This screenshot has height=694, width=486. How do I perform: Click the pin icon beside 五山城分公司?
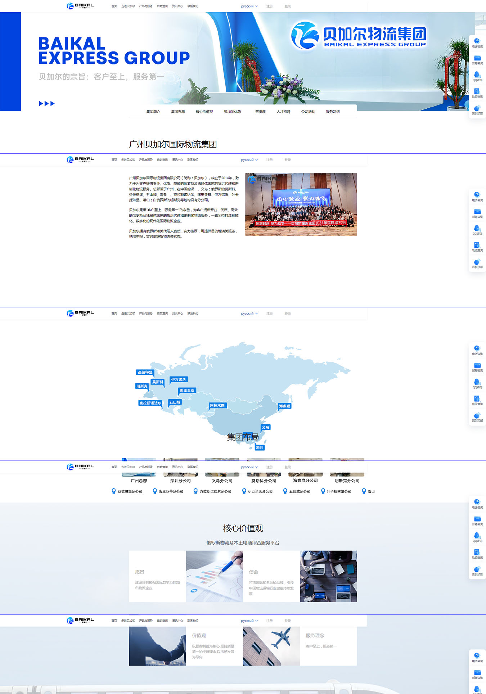click(x=285, y=491)
